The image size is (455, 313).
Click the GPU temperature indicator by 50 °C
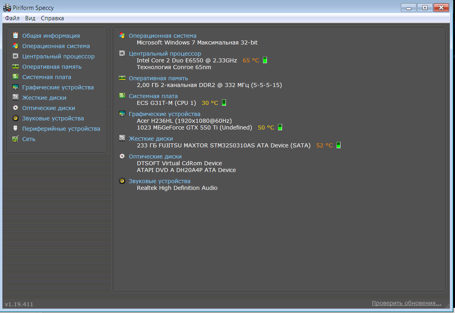point(280,128)
